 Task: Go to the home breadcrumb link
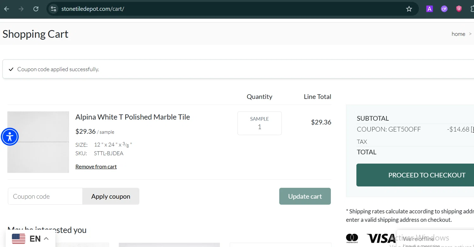pyautogui.click(x=458, y=34)
